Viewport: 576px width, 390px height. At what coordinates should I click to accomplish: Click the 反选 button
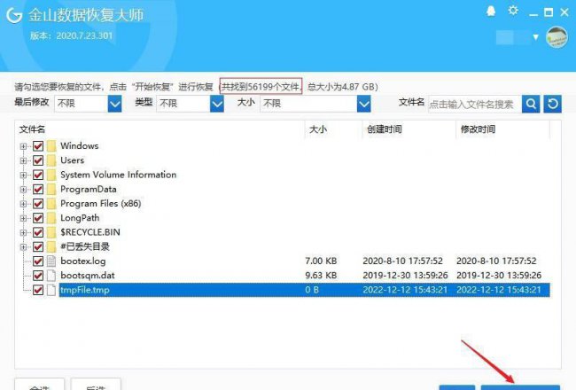[96, 386]
